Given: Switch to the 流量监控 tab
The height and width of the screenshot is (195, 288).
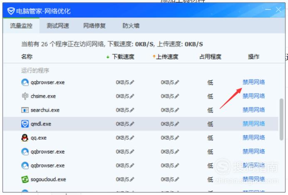Looking at the screenshot, I should (21, 26).
